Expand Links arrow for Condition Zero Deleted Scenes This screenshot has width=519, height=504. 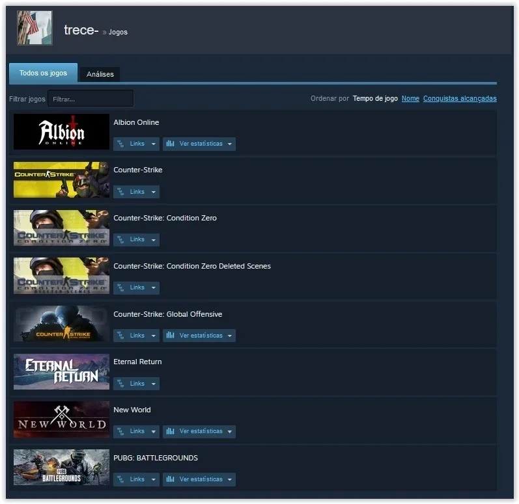(154, 288)
